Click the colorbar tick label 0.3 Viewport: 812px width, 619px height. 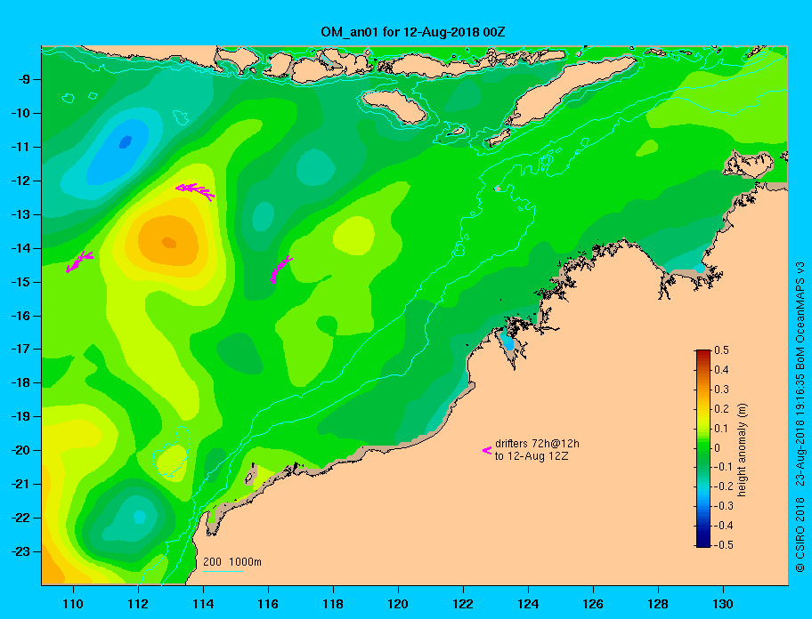721,390
